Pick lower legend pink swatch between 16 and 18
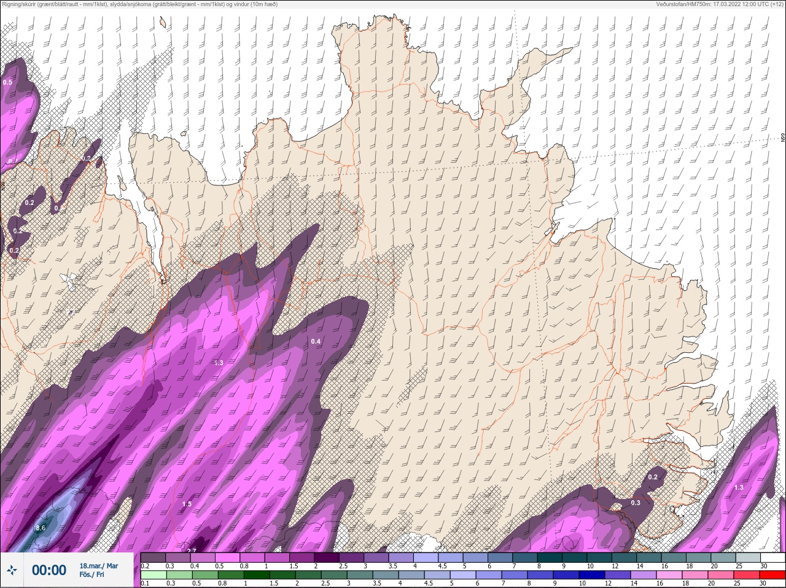786x588 pixels. (x=669, y=575)
